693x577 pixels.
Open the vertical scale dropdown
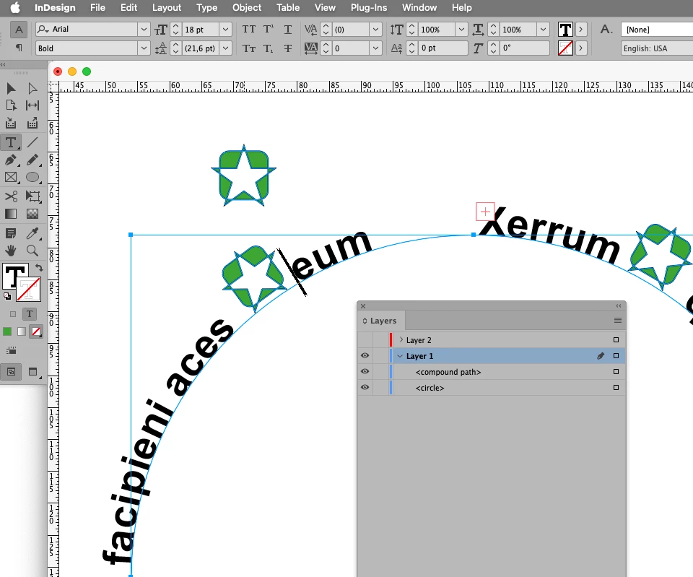tap(461, 29)
